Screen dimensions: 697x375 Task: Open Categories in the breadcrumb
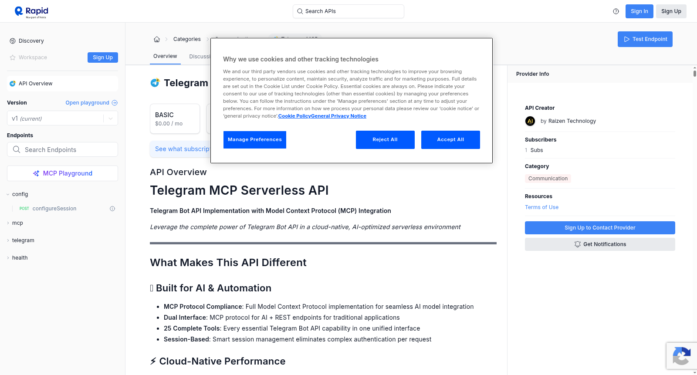point(187,39)
